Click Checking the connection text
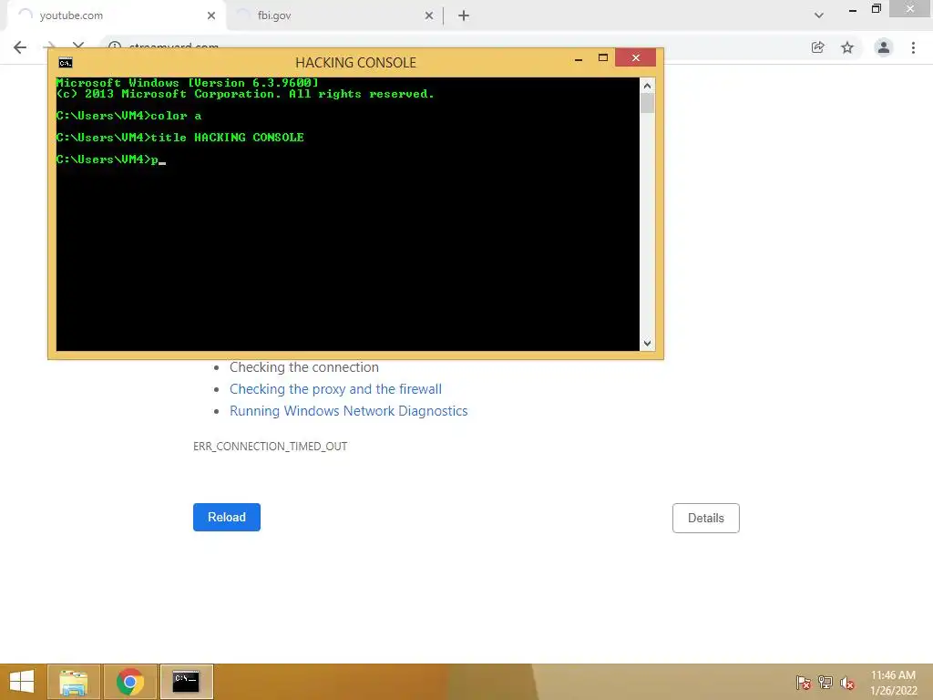Screen dimensions: 933x700 pyautogui.click(x=304, y=367)
